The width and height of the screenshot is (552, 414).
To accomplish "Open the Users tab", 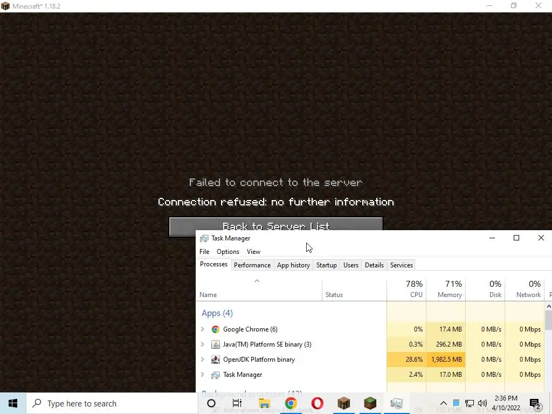I will (350, 265).
